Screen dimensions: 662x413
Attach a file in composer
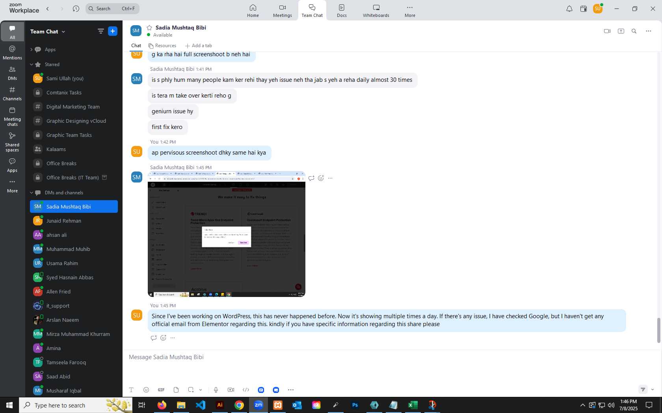pyautogui.click(x=176, y=390)
